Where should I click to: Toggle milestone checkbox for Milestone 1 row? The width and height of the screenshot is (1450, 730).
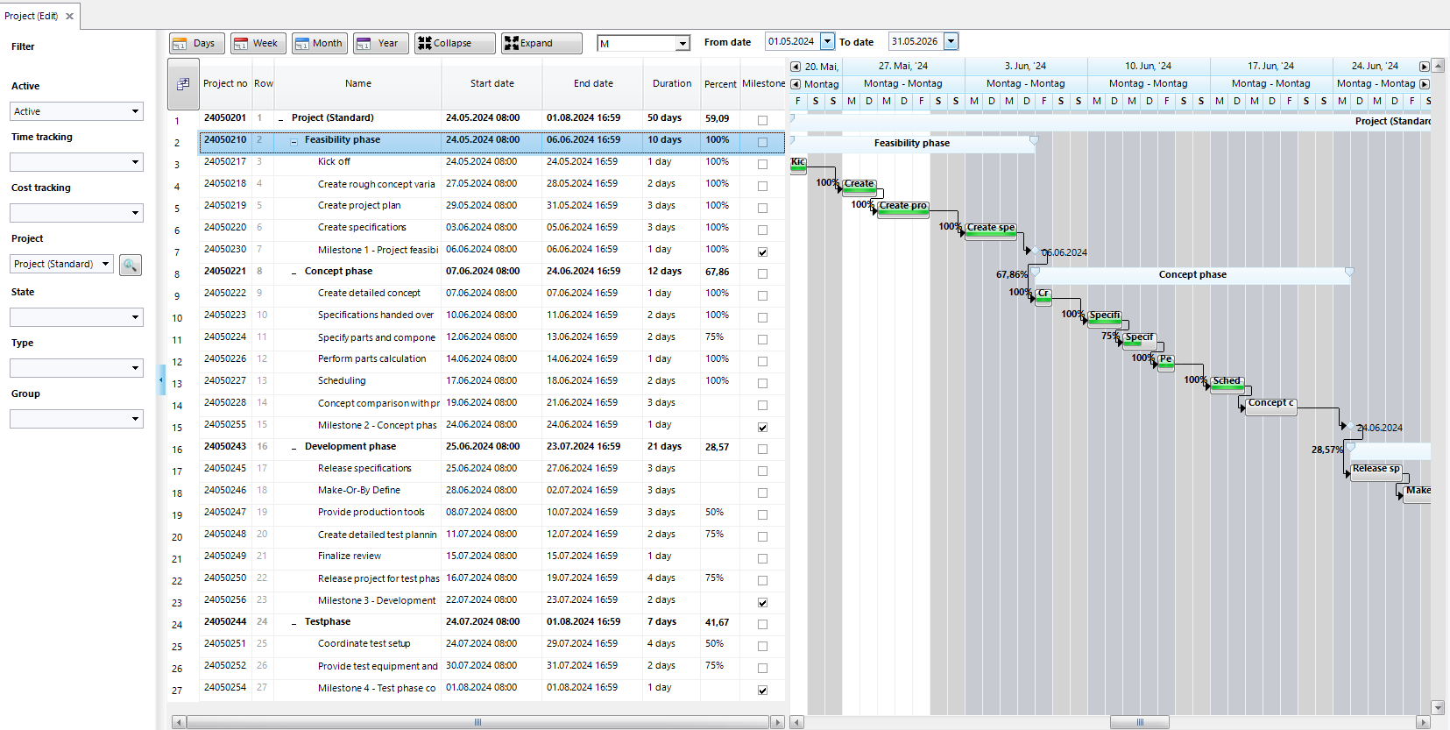[762, 252]
